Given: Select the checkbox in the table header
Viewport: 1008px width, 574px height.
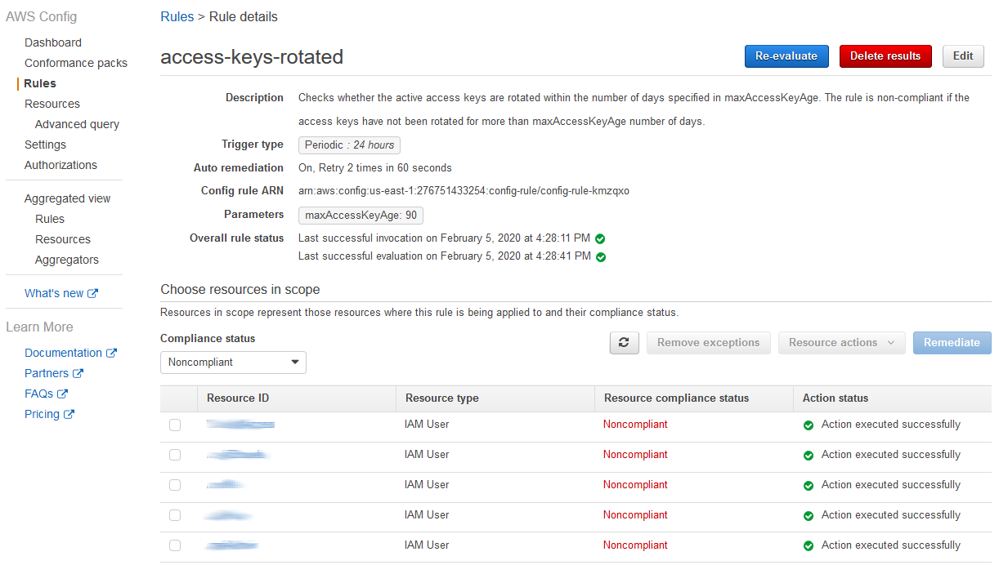Looking at the screenshot, I should 175,398.
